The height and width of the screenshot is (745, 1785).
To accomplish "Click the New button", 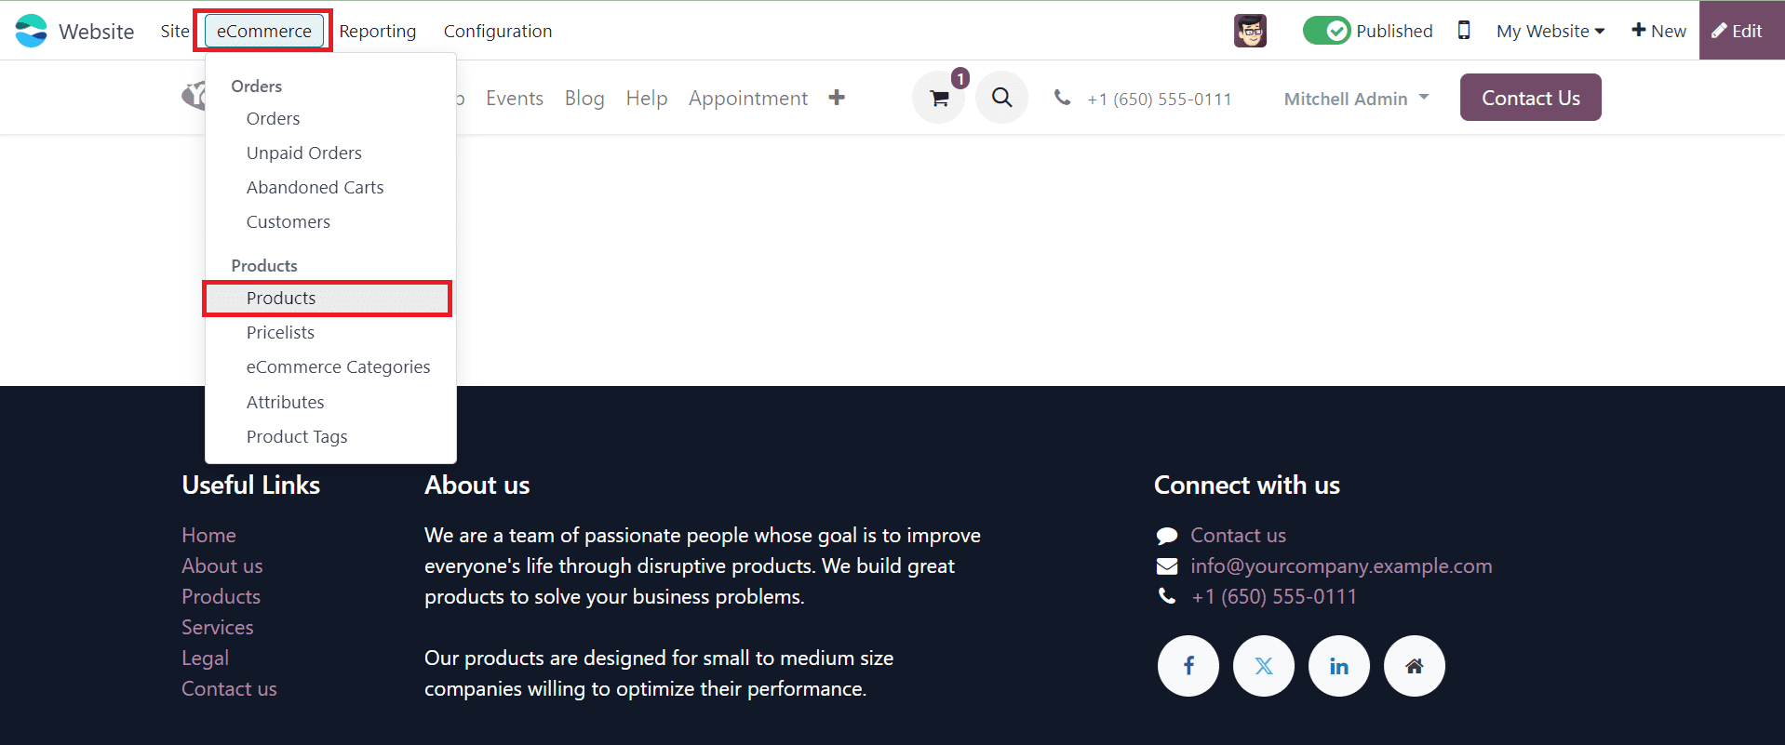I will (1658, 31).
